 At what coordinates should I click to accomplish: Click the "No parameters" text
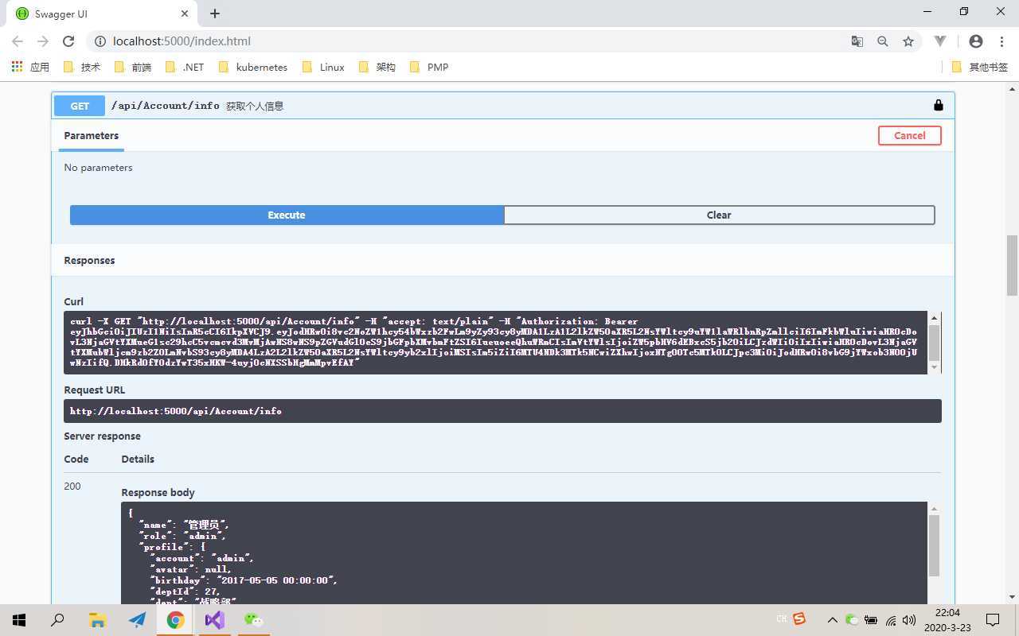[x=98, y=167]
